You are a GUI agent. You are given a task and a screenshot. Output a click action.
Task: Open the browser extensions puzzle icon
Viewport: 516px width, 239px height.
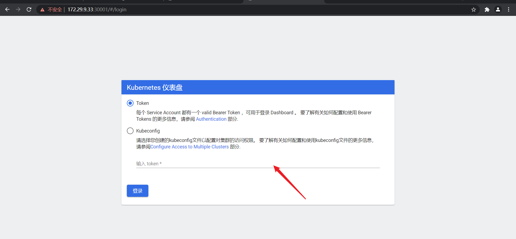coord(487,10)
